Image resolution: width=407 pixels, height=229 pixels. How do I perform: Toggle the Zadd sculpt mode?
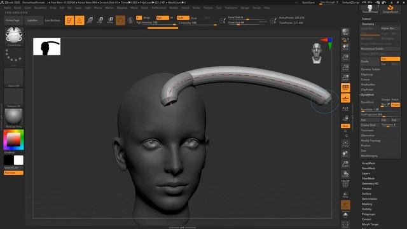pos(183,18)
